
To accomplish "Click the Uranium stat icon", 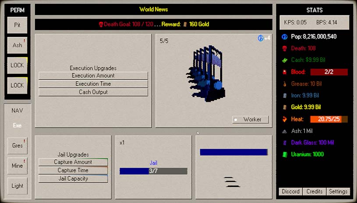I will click(284, 154).
